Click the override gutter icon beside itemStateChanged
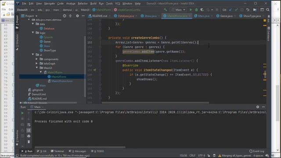281x158 pixels. click(x=95, y=70)
